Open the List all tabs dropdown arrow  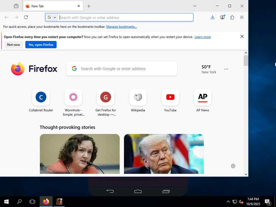pyautogui.click(x=195, y=6)
